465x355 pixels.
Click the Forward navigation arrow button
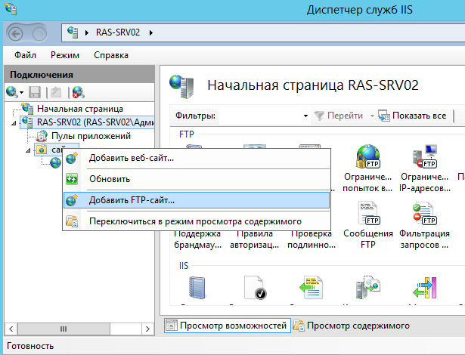pyautogui.click(x=39, y=34)
